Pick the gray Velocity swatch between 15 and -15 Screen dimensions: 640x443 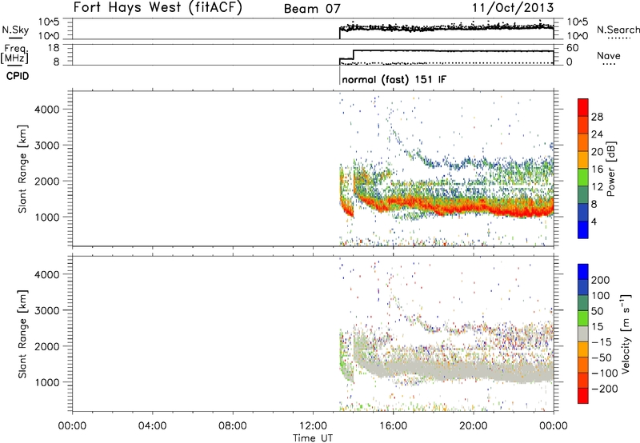click(x=583, y=334)
